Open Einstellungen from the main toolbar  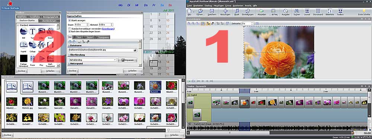[247, 12]
